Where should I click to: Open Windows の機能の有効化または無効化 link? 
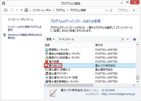point(25,36)
